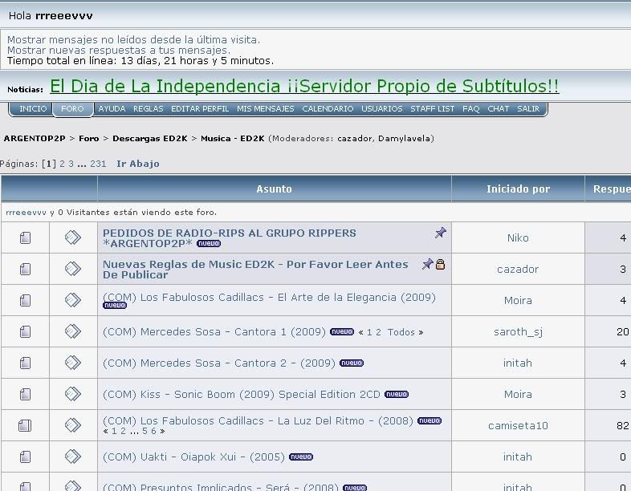Click the 'nuevo' badge on El Arte de la Elegancia
The width and height of the screenshot is (631, 491).
point(115,306)
